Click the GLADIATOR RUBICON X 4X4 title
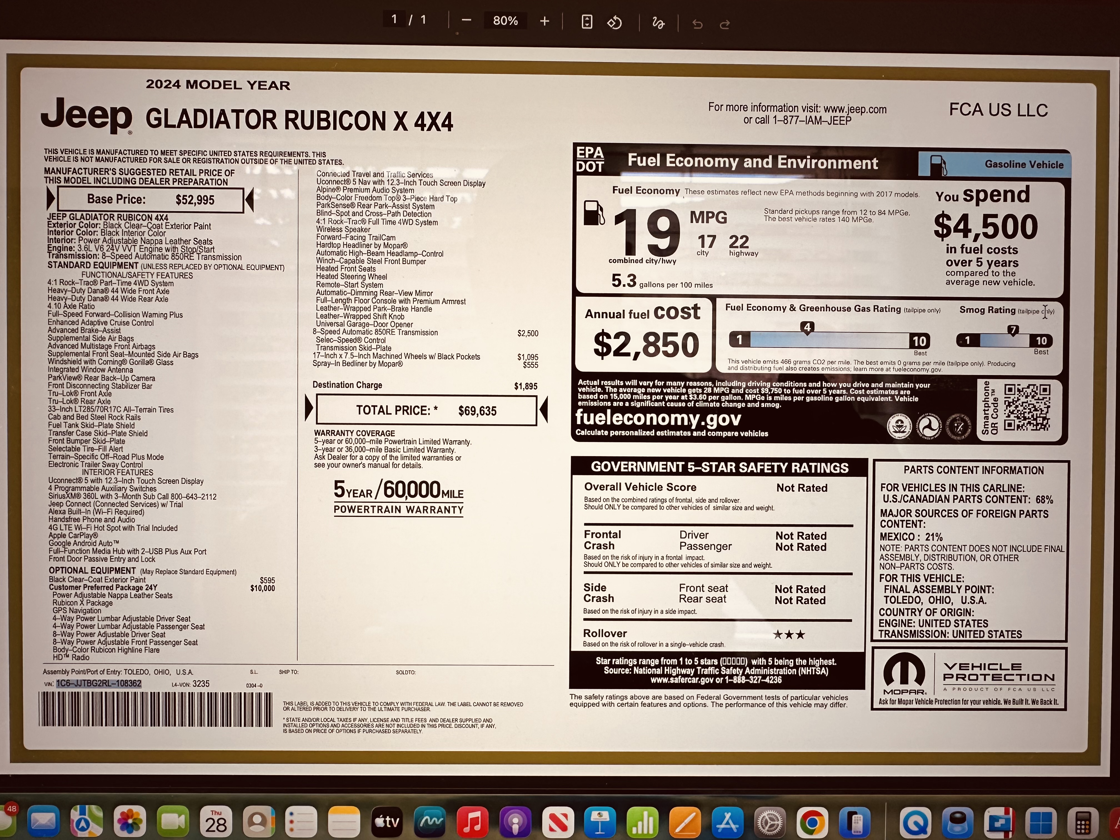Image resolution: width=1120 pixels, height=840 pixels. click(x=299, y=121)
